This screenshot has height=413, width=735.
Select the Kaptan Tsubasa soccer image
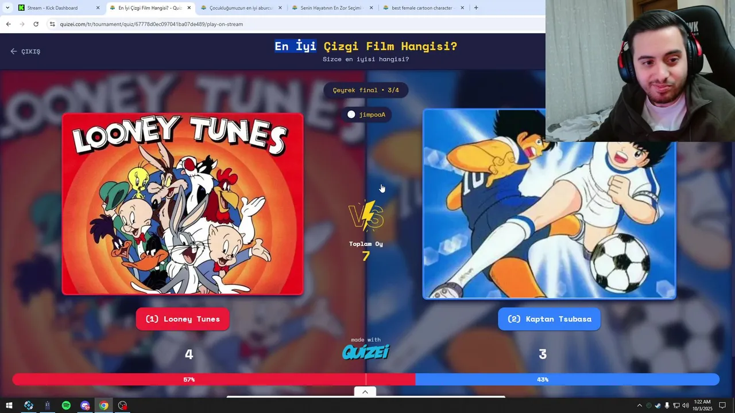(549, 204)
